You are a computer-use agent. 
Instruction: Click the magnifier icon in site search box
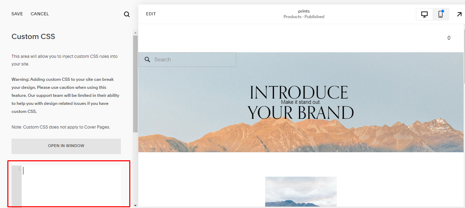pyautogui.click(x=147, y=60)
